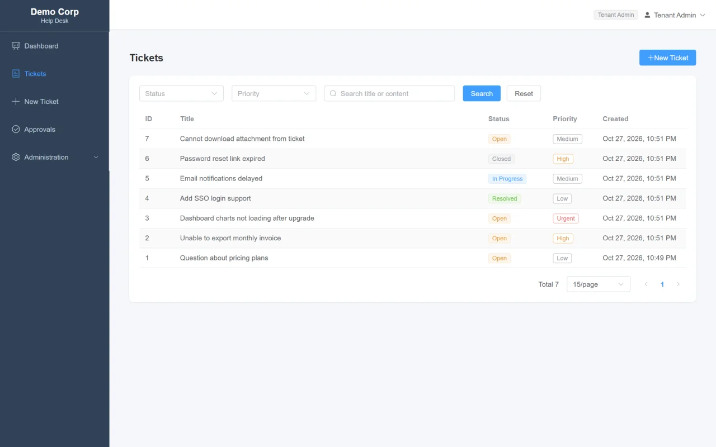Open the Status filter dropdown
Screen dimensions: 716x447
tap(181, 93)
